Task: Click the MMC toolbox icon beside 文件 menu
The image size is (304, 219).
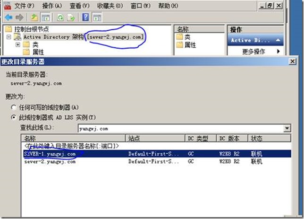Action: (x=8, y=6)
